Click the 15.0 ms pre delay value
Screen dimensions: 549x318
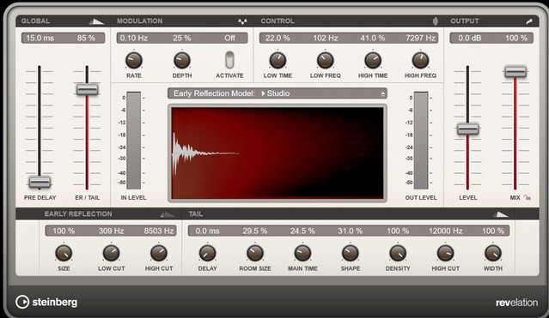coord(40,38)
